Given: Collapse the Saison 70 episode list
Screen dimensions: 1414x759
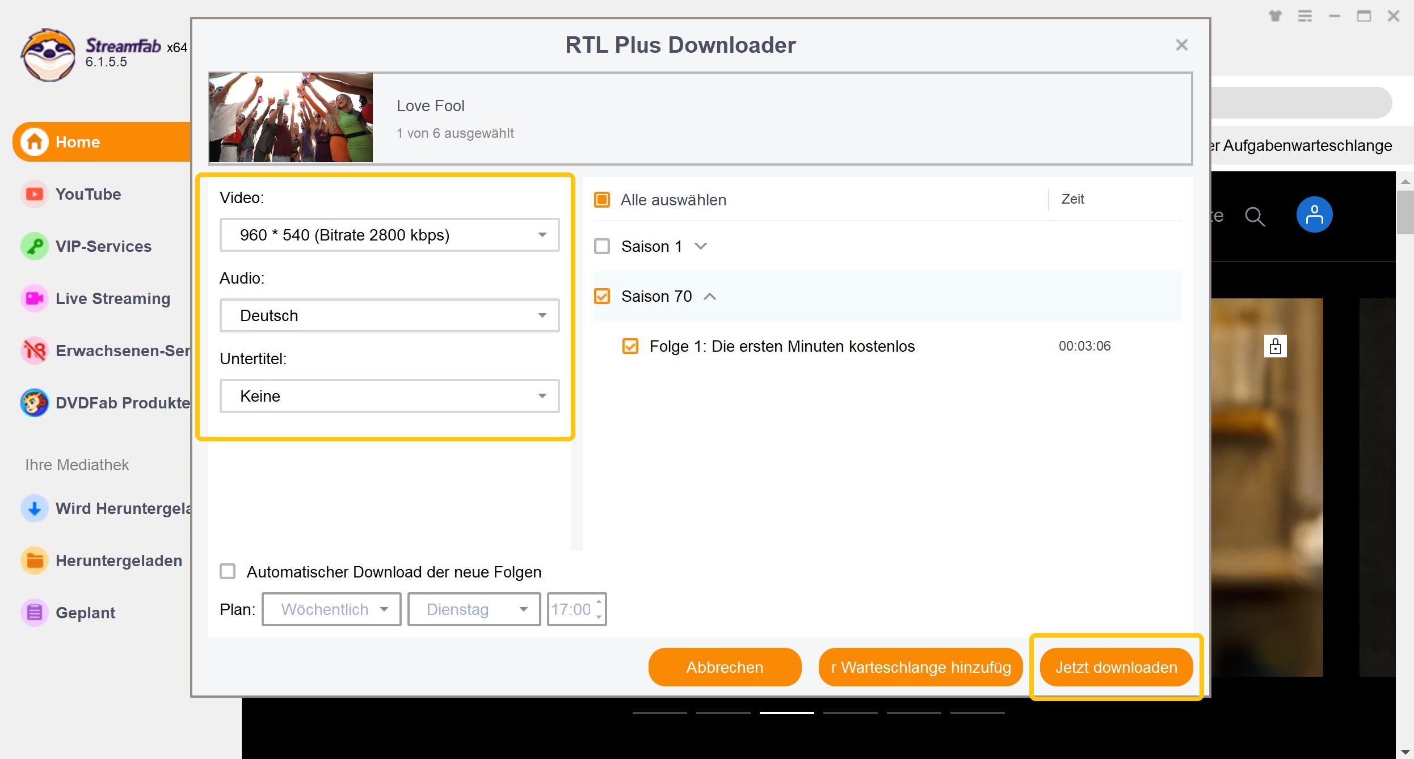Looking at the screenshot, I should tap(710, 296).
